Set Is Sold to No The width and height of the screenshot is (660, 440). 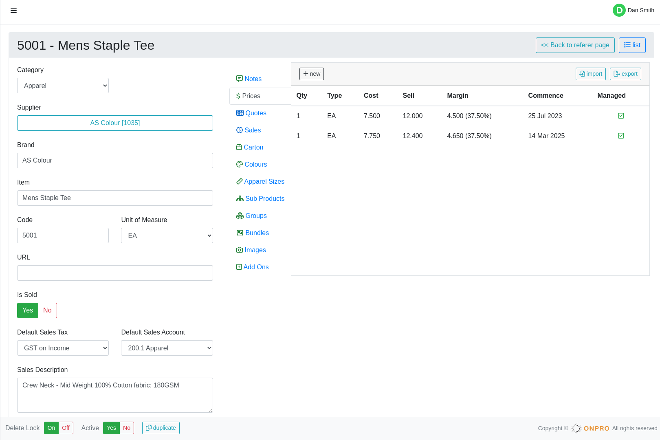47,310
